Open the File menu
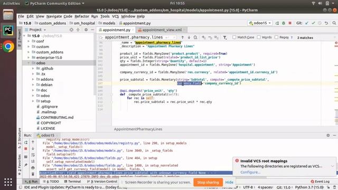 tap(21, 16)
